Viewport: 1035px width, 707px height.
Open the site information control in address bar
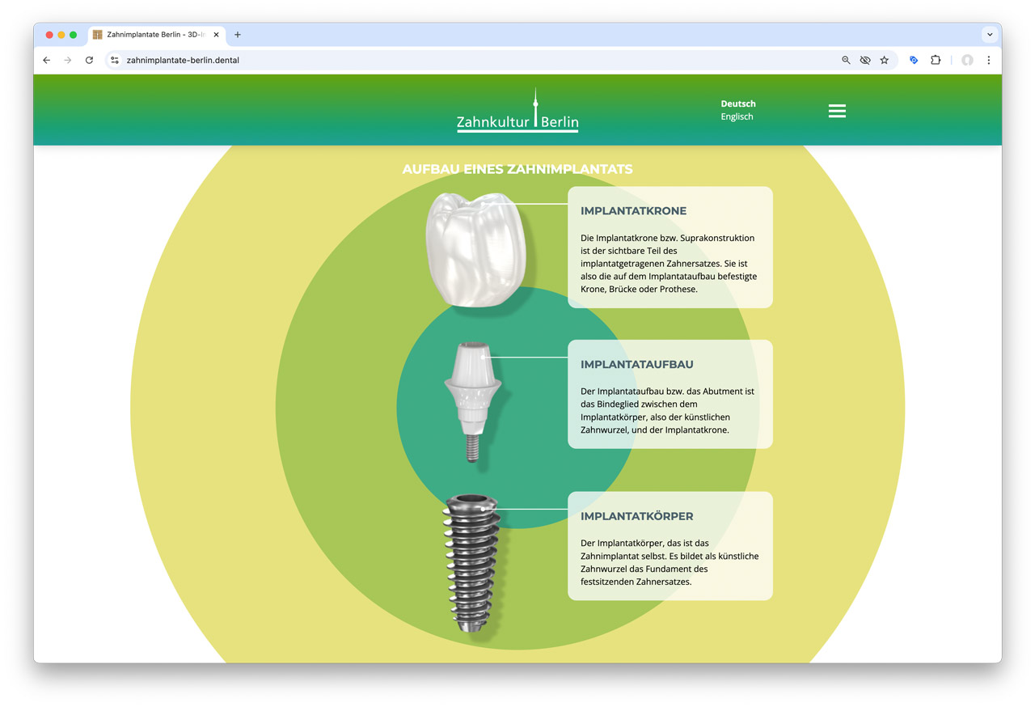click(115, 60)
